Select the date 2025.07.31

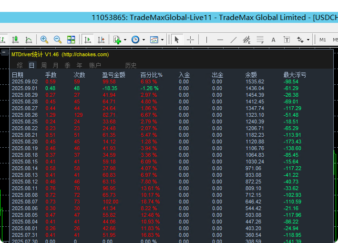(25, 235)
